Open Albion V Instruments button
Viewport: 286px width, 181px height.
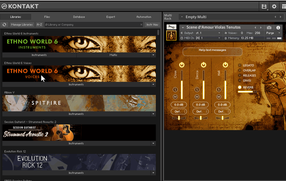tap(76, 114)
